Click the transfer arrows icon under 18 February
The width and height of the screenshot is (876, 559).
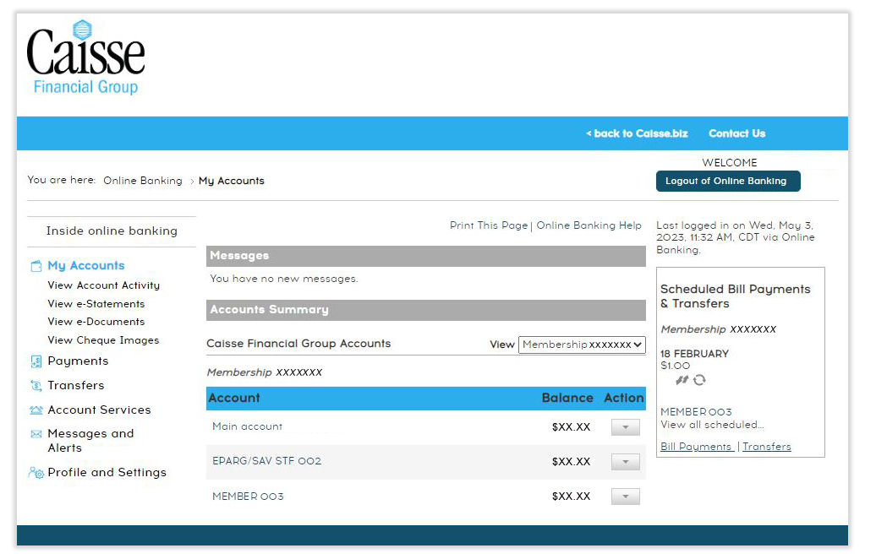pyautogui.click(x=682, y=380)
